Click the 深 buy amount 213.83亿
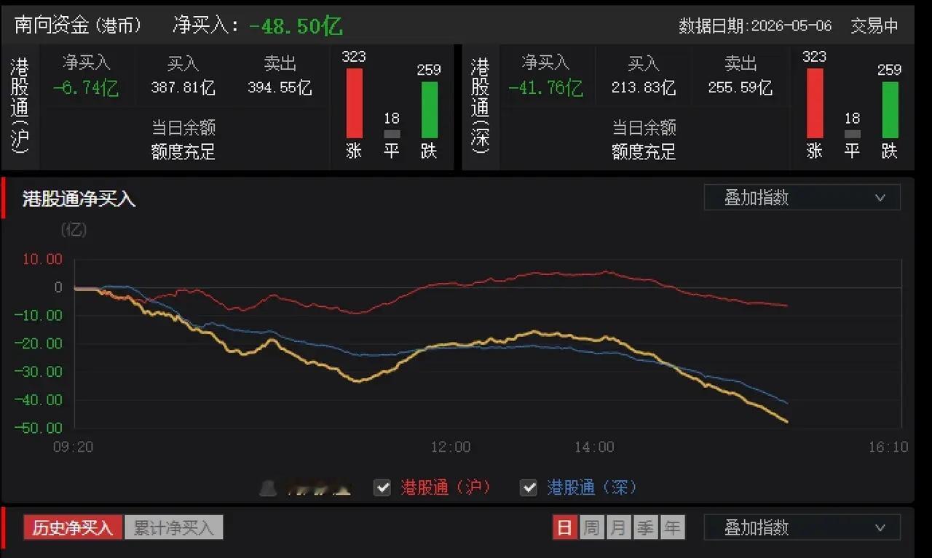Image resolution: width=932 pixels, height=558 pixels. tap(644, 88)
